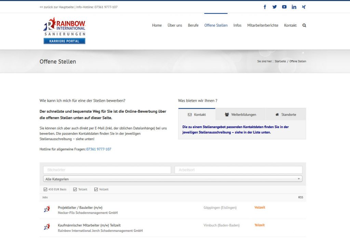
Task: Click the people icon on Weiterbildungen tab
Action: coord(227,114)
